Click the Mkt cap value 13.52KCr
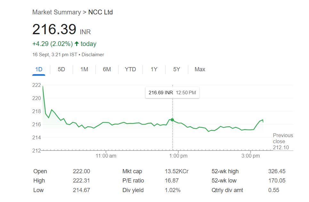 point(176,171)
